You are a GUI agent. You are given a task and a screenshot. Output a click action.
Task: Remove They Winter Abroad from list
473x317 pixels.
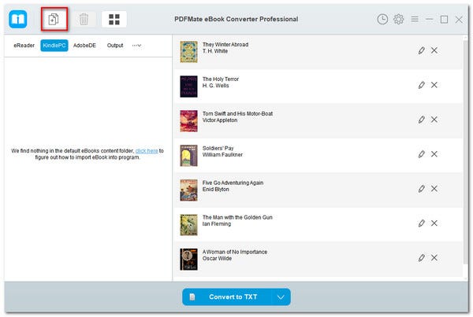pyautogui.click(x=434, y=50)
